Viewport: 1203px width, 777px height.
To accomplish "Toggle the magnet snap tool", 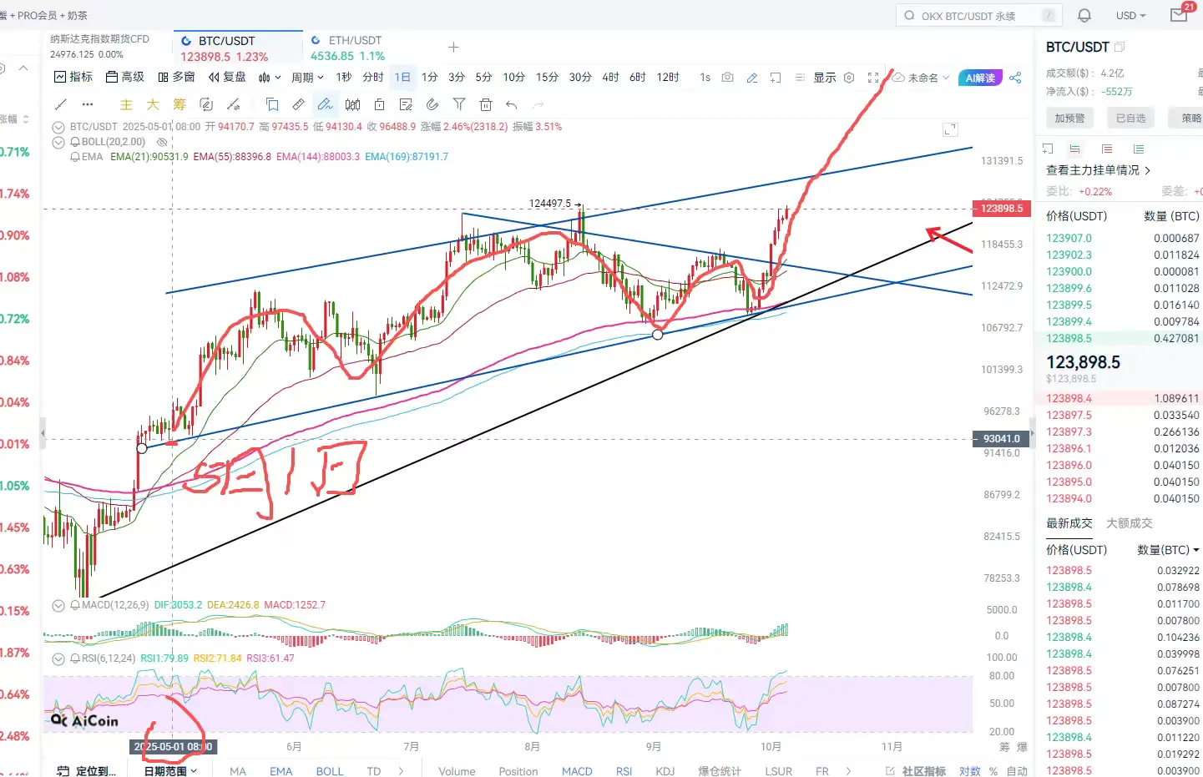I will pyautogui.click(x=432, y=104).
